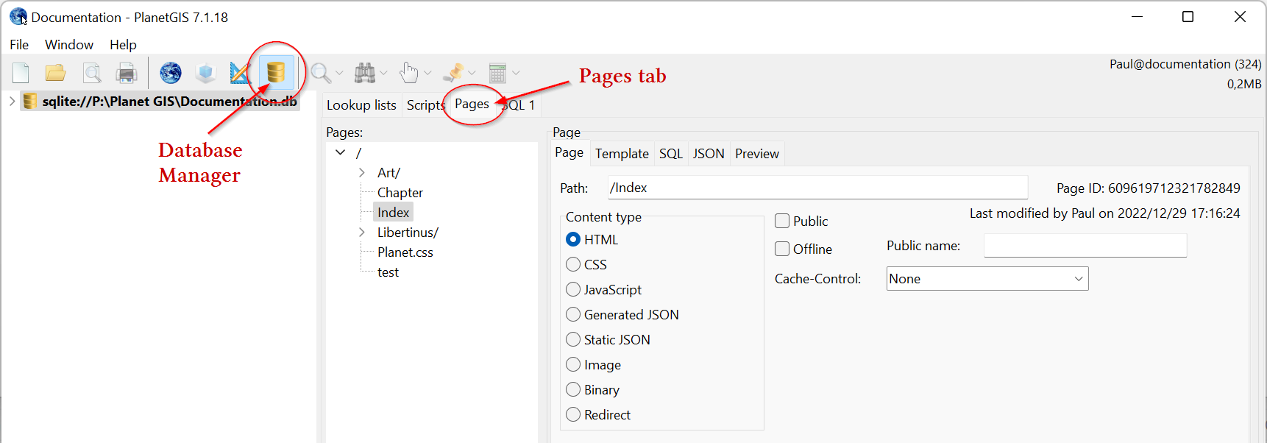Open the Window menu
Viewport: 1267px width, 443px height.
pyautogui.click(x=68, y=45)
